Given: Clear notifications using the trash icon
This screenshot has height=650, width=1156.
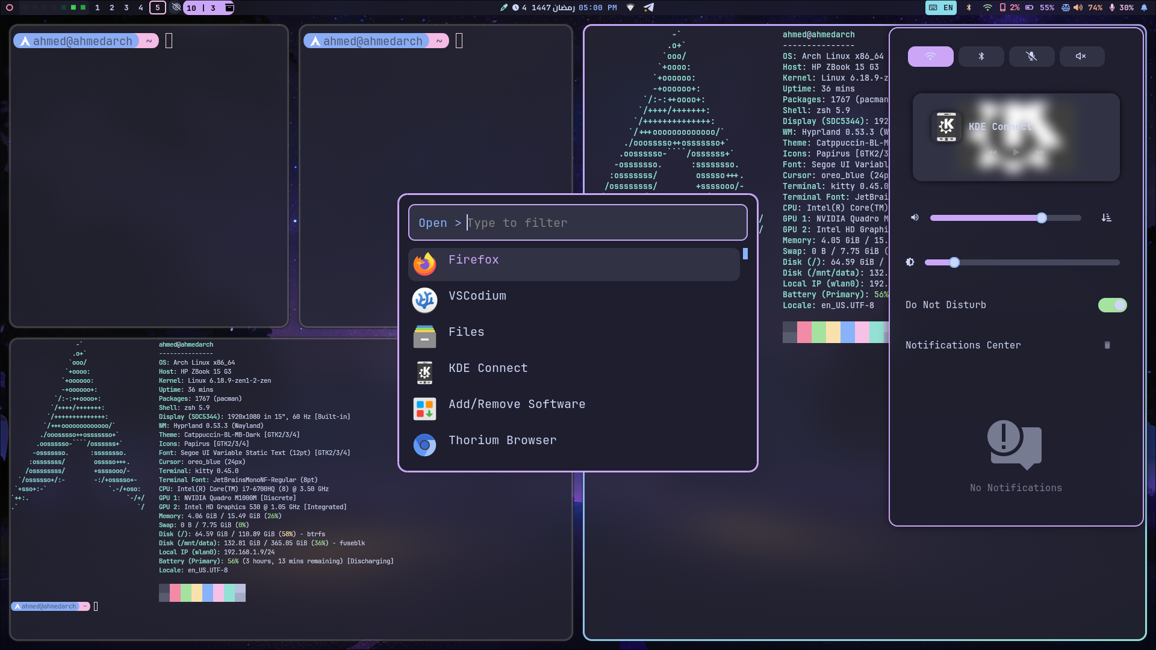Looking at the screenshot, I should click(1107, 345).
